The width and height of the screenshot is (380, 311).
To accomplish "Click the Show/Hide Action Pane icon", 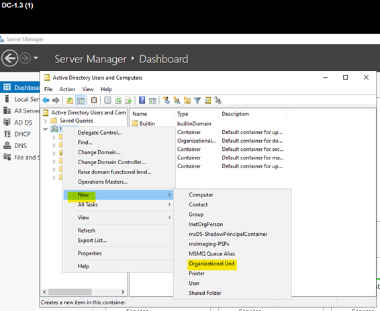I will coord(152,100).
